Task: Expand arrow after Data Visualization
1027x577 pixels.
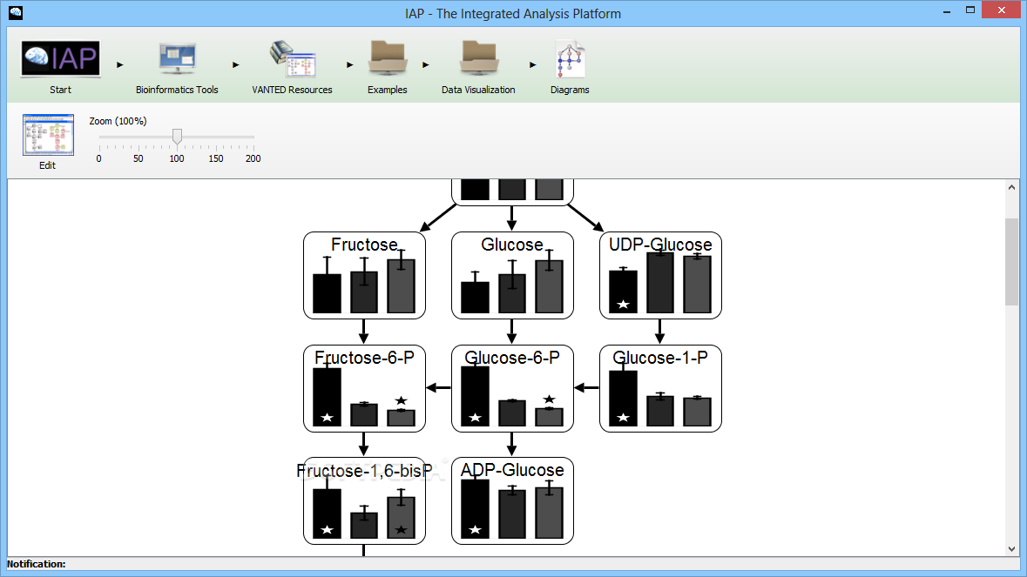Action: tap(532, 64)
